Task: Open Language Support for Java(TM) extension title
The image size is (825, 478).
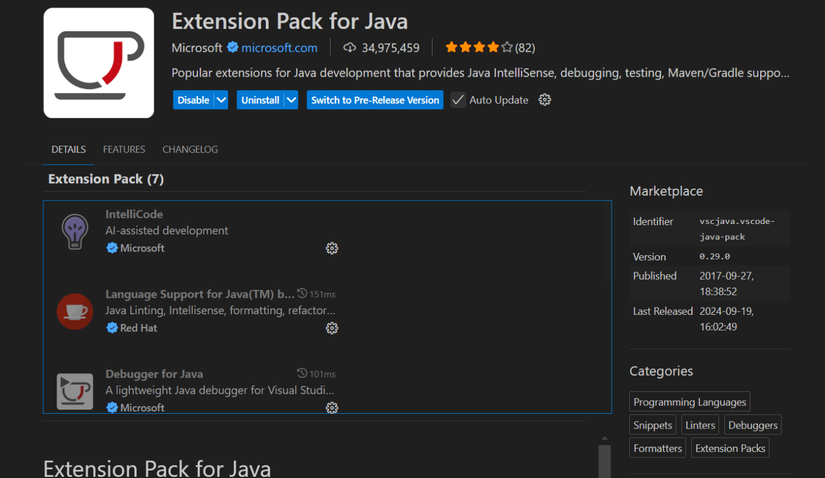Action: coord(200,294)
